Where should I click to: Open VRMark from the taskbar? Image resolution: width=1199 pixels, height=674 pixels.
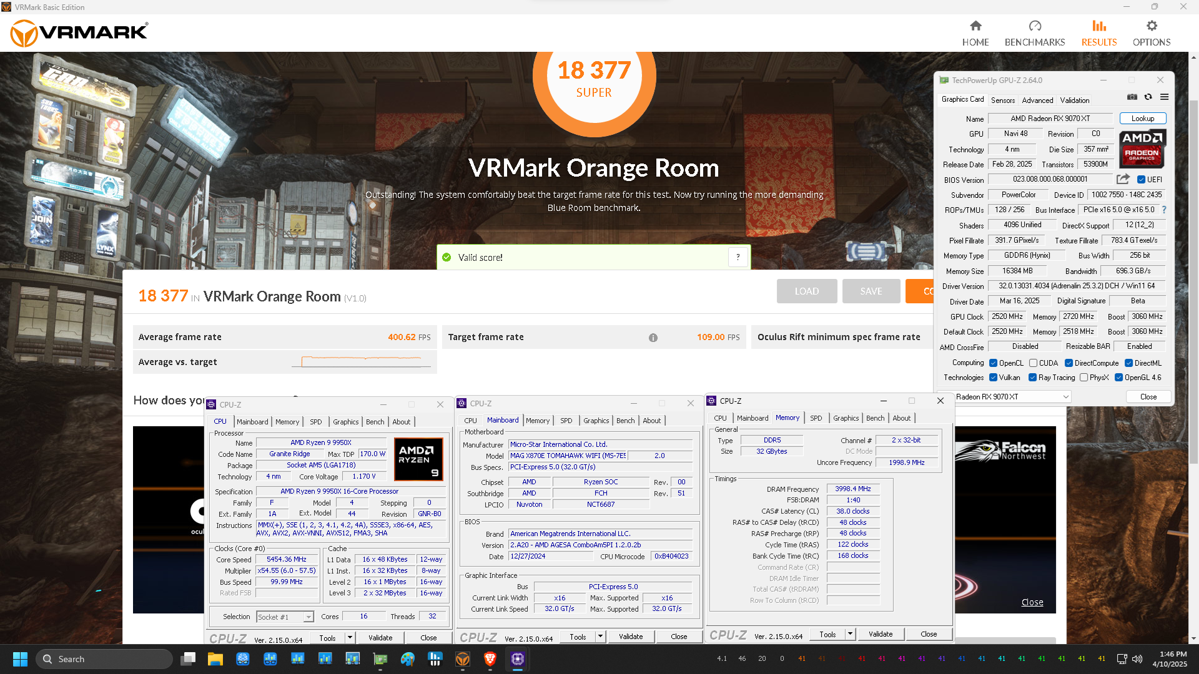coord(463,659)
